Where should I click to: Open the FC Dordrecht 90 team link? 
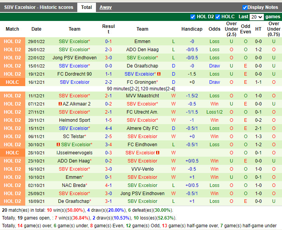[x=75, y=74]
